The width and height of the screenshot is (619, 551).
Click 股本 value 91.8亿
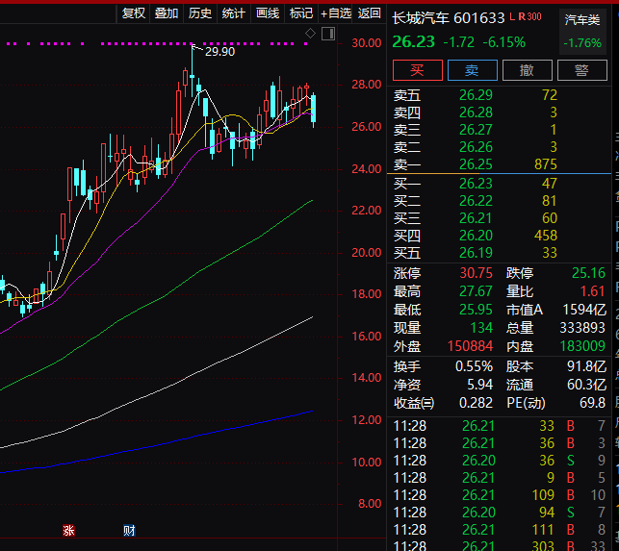[586, 366]
